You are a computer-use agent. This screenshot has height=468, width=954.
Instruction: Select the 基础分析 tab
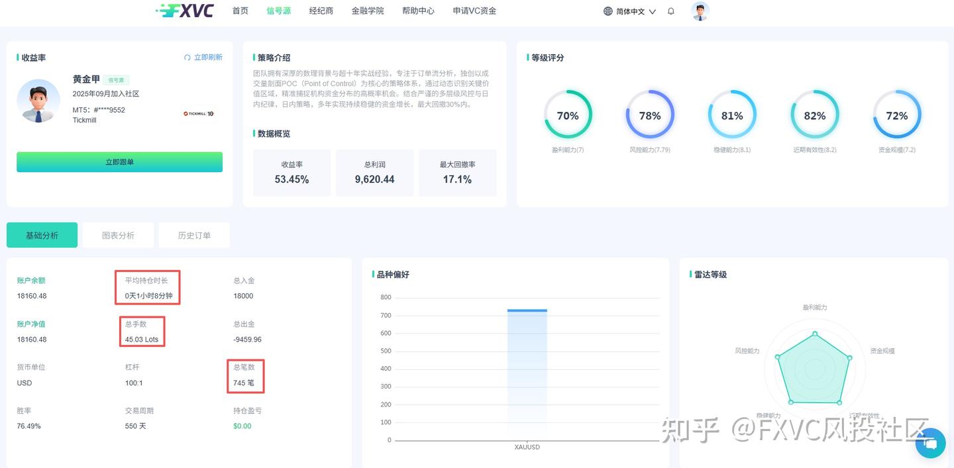pyautogui.click(x=42, y=235)
